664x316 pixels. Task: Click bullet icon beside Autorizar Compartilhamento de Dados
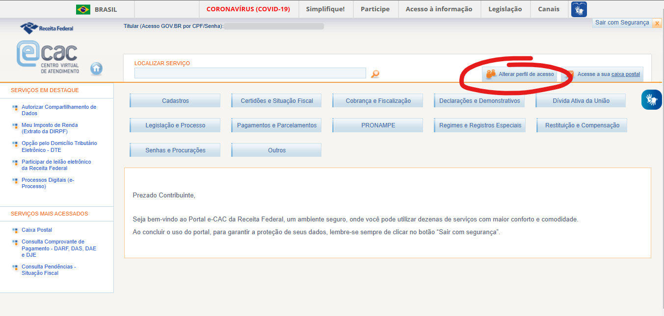[15, 108]
